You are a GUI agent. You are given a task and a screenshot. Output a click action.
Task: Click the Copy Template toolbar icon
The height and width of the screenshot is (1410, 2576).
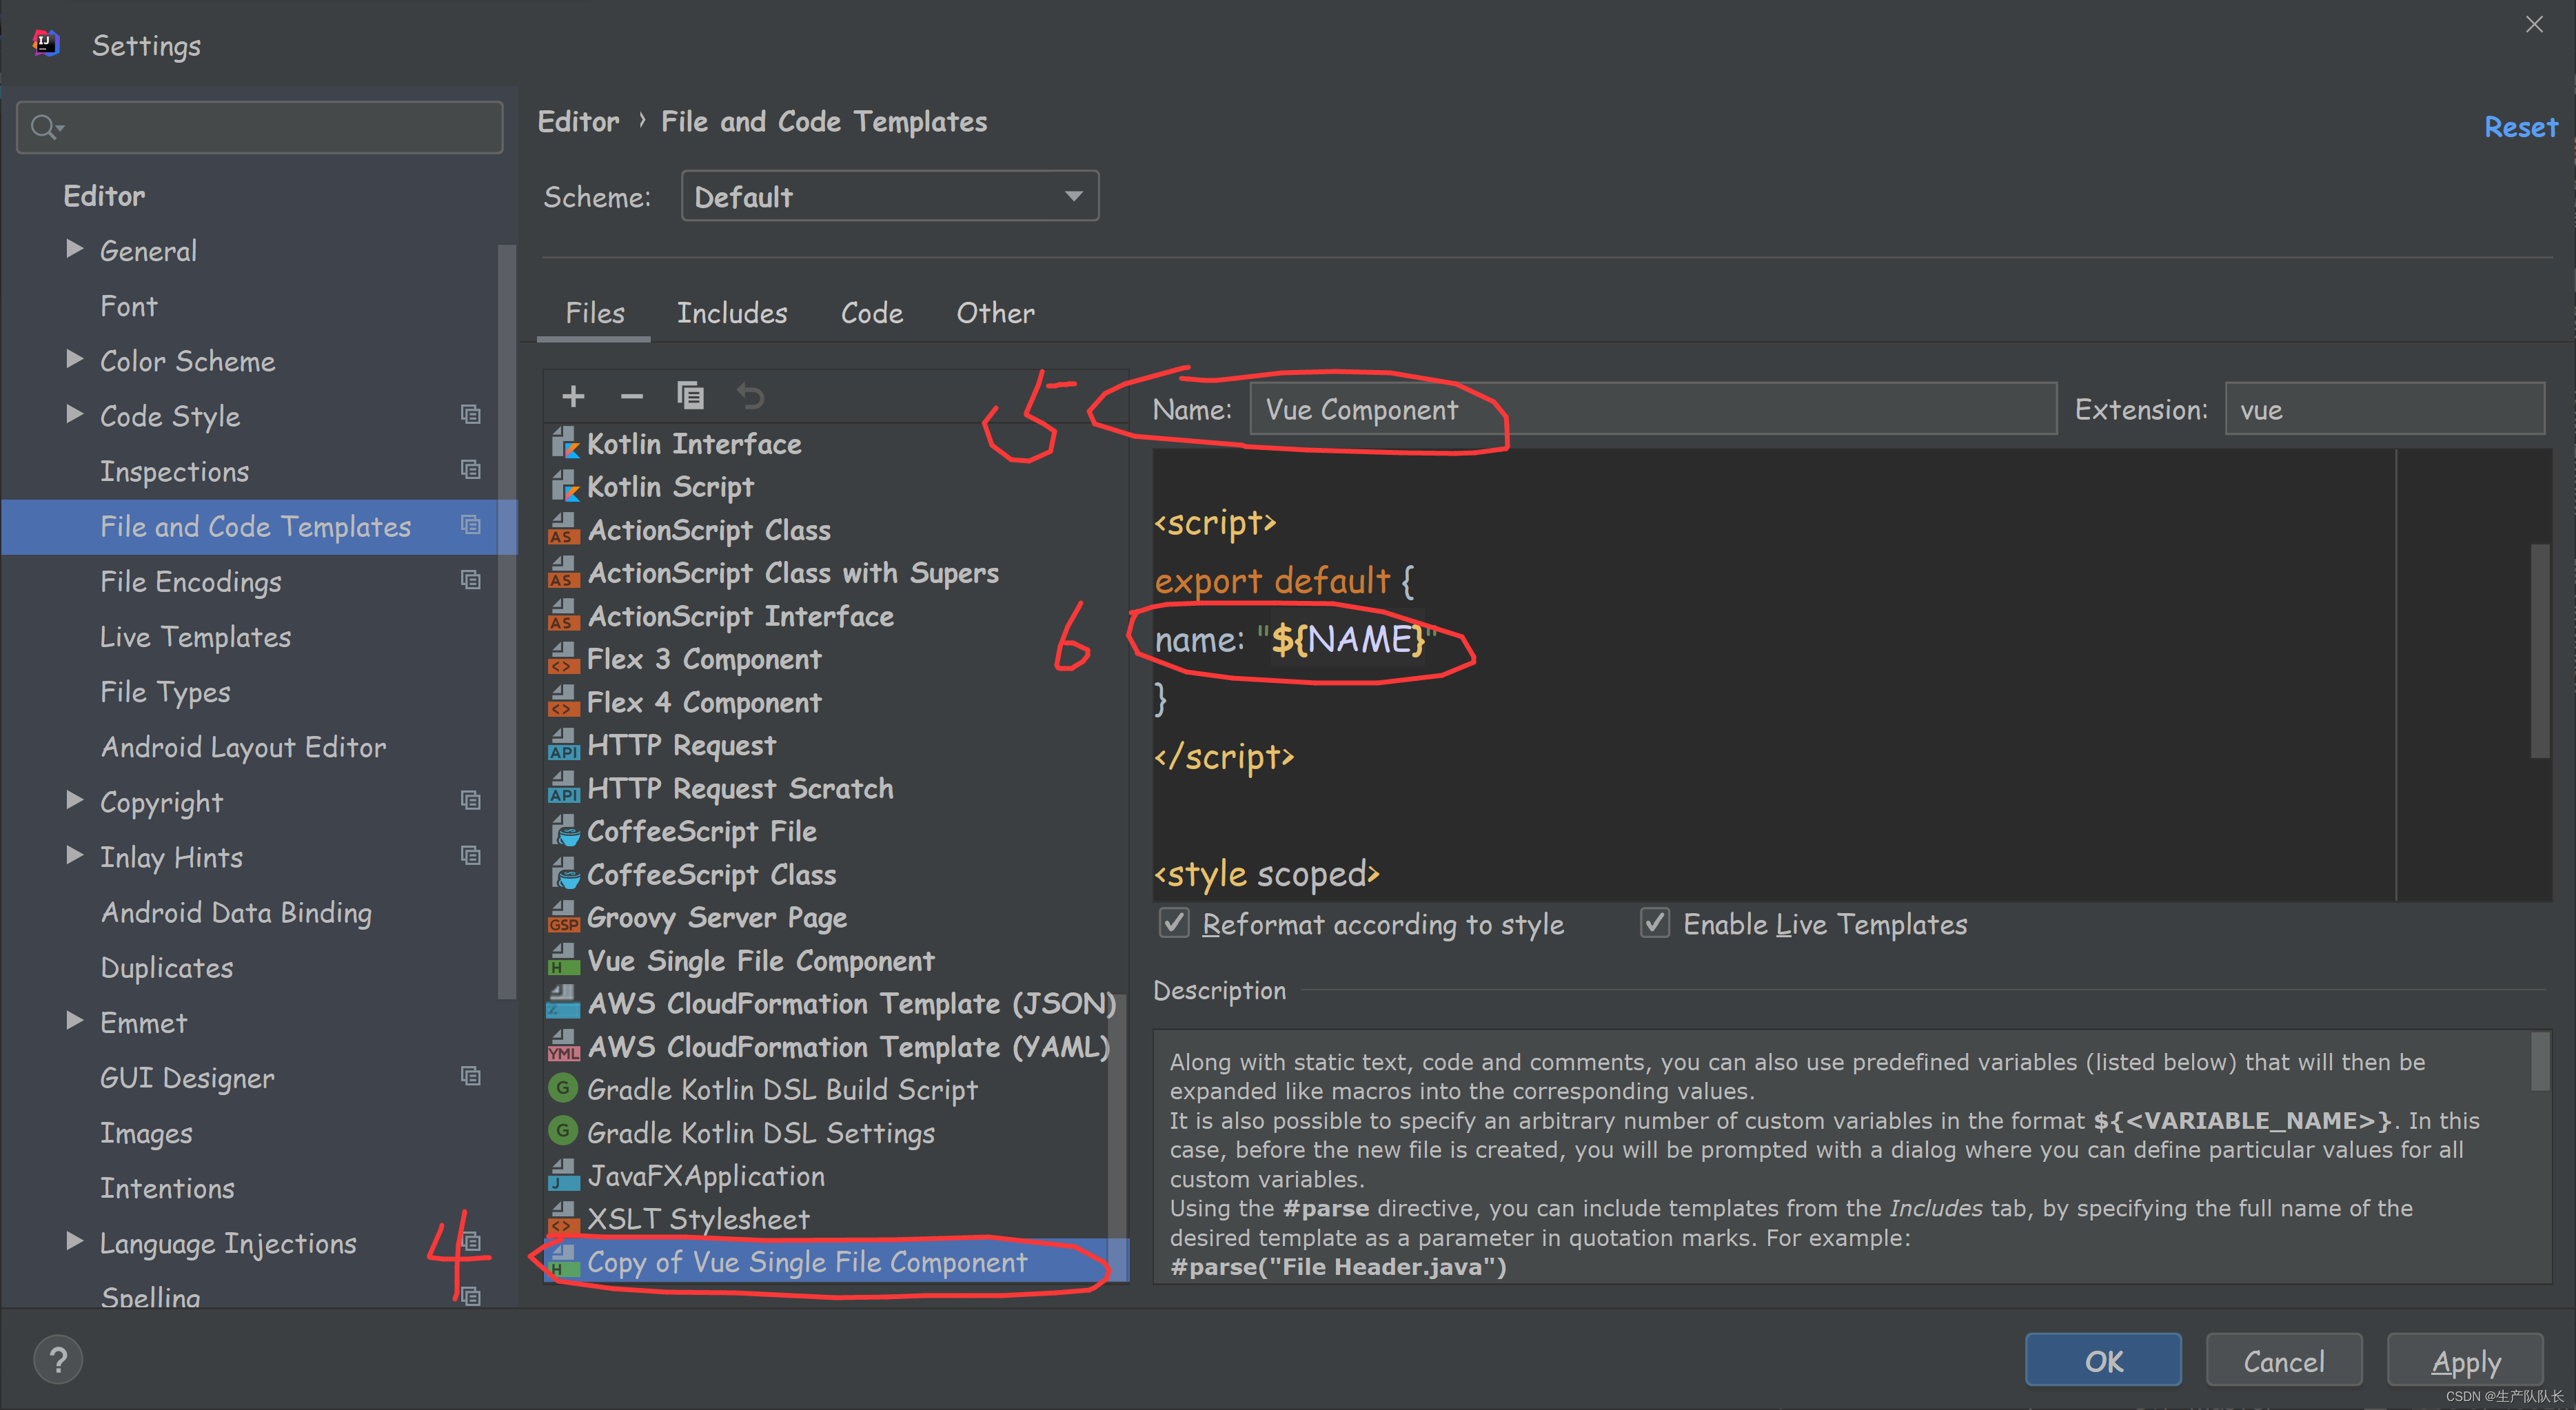pyautogui.click(x=690, y=396)
